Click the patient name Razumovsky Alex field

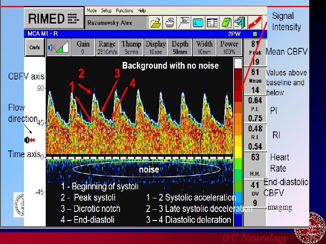point(116,23)
